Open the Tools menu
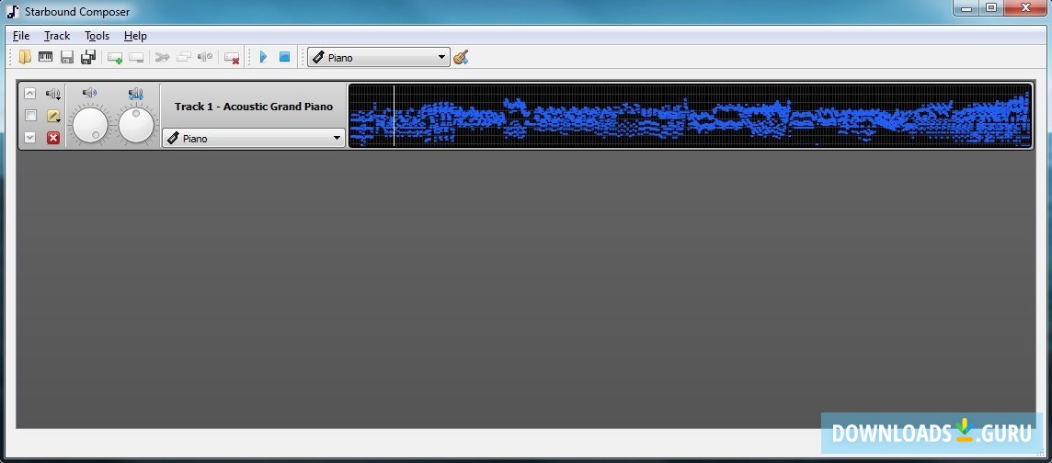Screen dimensions: 1052x463 coord(97,36)
